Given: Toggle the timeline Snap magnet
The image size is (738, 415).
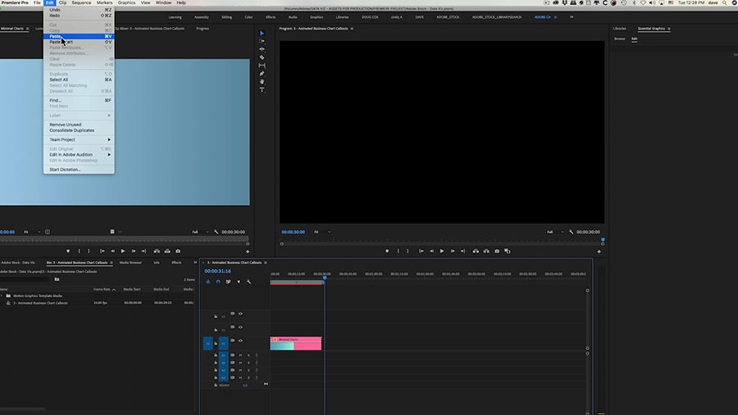Looking at the screenshot, I should tap(218, 281).
